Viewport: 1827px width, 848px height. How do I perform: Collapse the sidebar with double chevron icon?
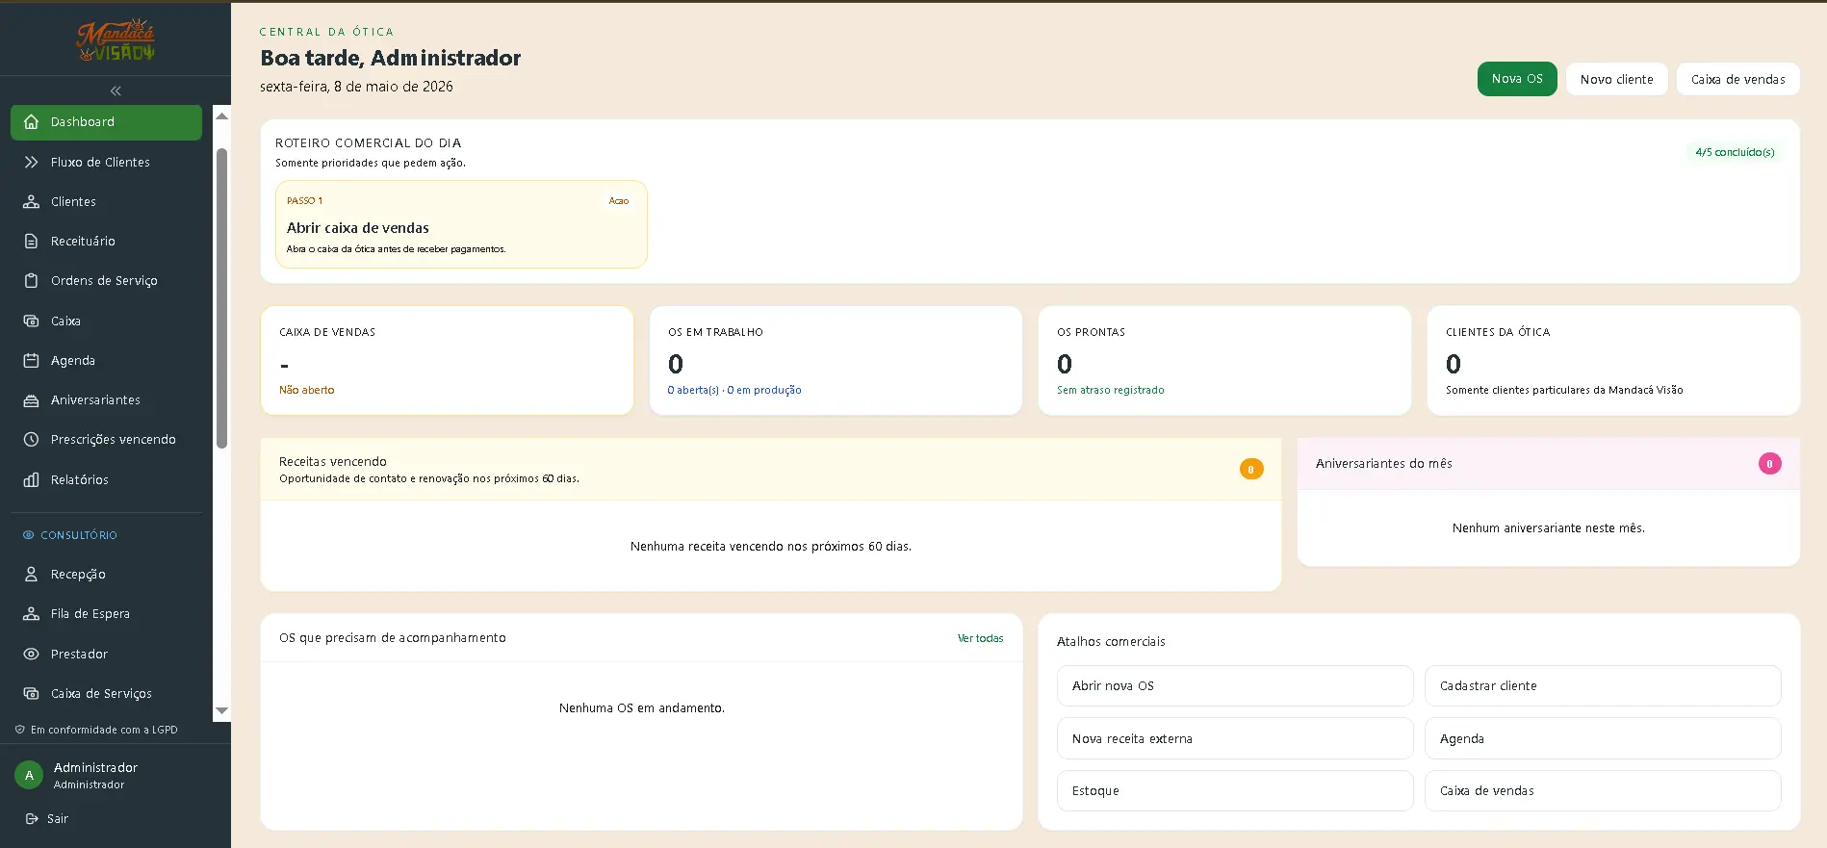116,90
